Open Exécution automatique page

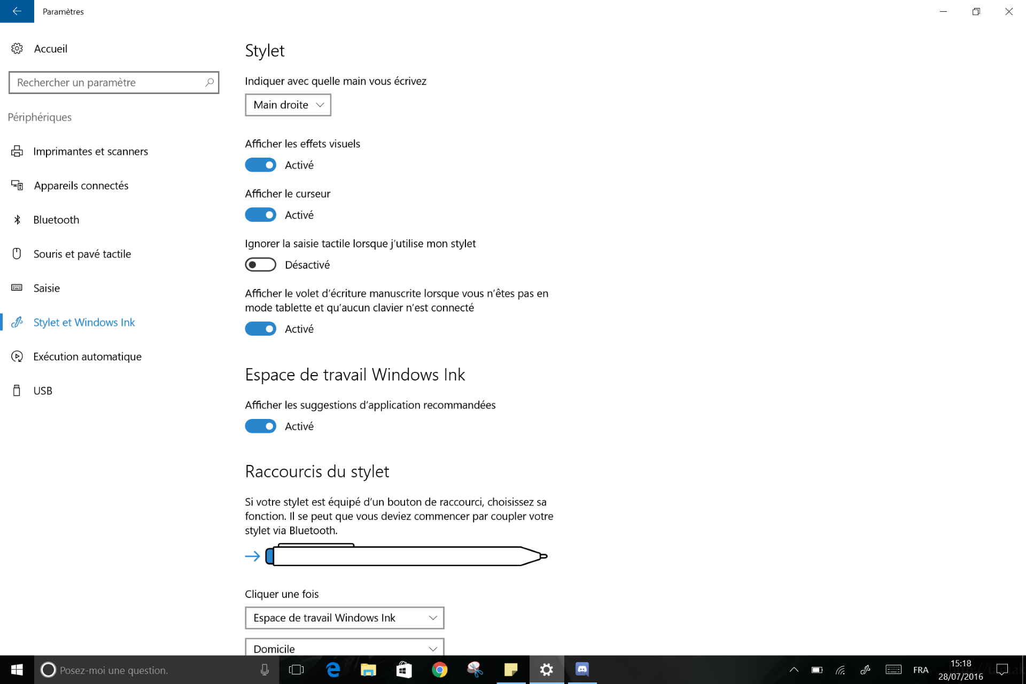(x=87, y=356)
